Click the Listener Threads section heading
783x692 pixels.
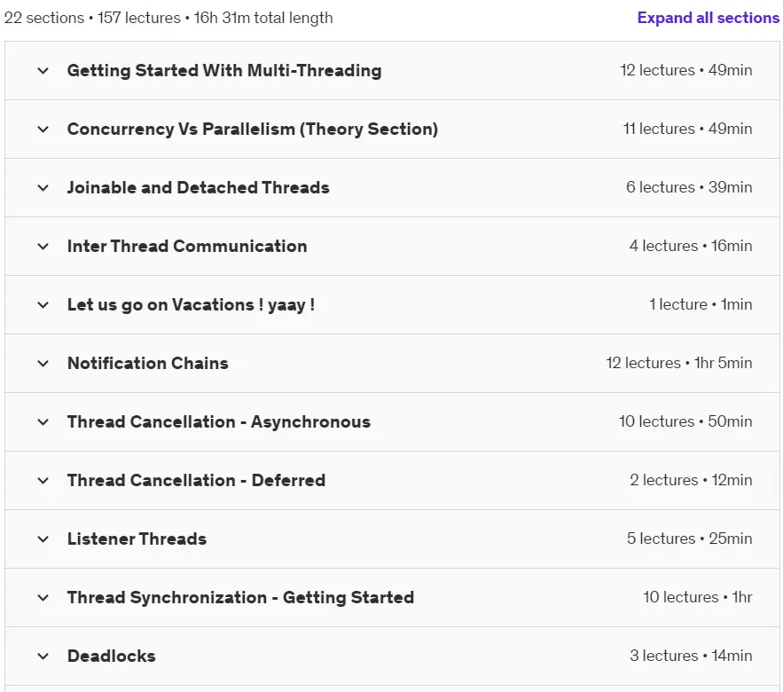point(137,539)
